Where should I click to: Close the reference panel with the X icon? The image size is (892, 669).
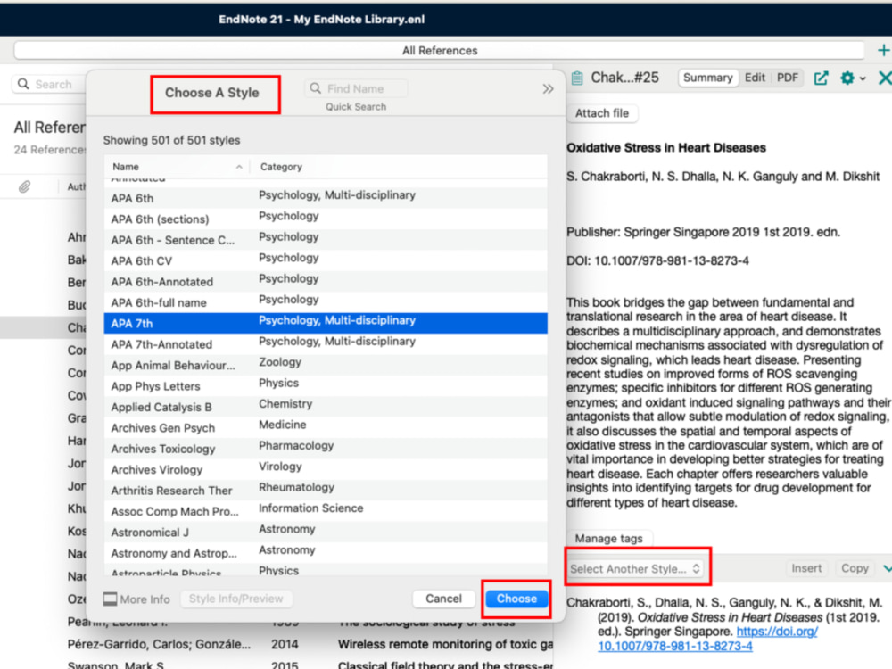(x=885, y=78)
